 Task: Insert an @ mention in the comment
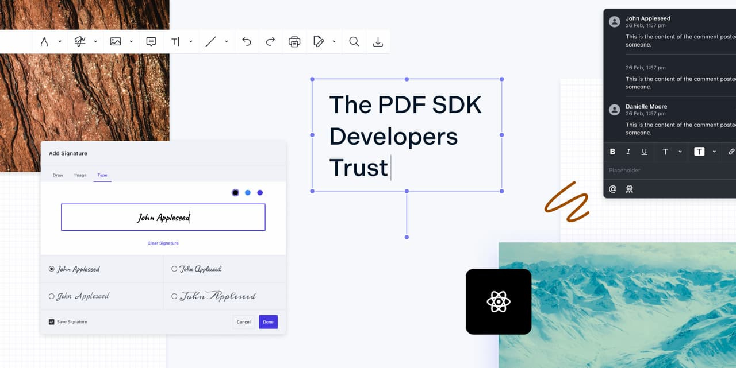click(612, 189)
